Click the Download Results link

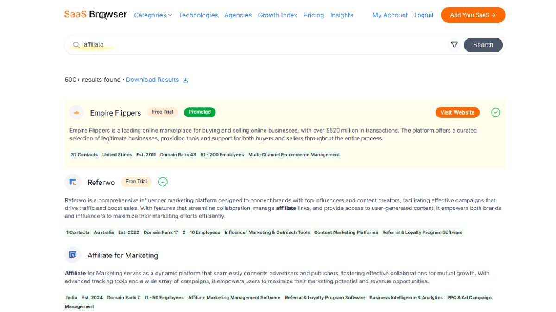tap(152, 80)
